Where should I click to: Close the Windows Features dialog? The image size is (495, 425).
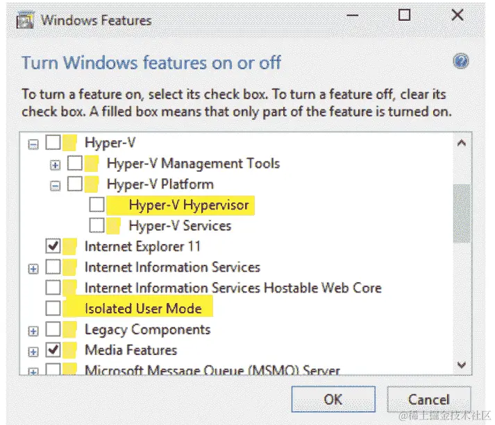[x=458, y=15]
